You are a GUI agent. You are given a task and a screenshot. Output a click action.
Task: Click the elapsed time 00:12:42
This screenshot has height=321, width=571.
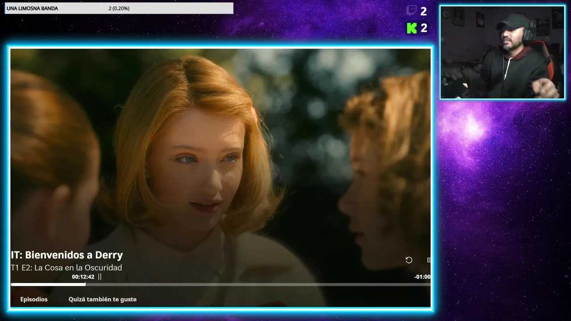[x=83, y=277]
